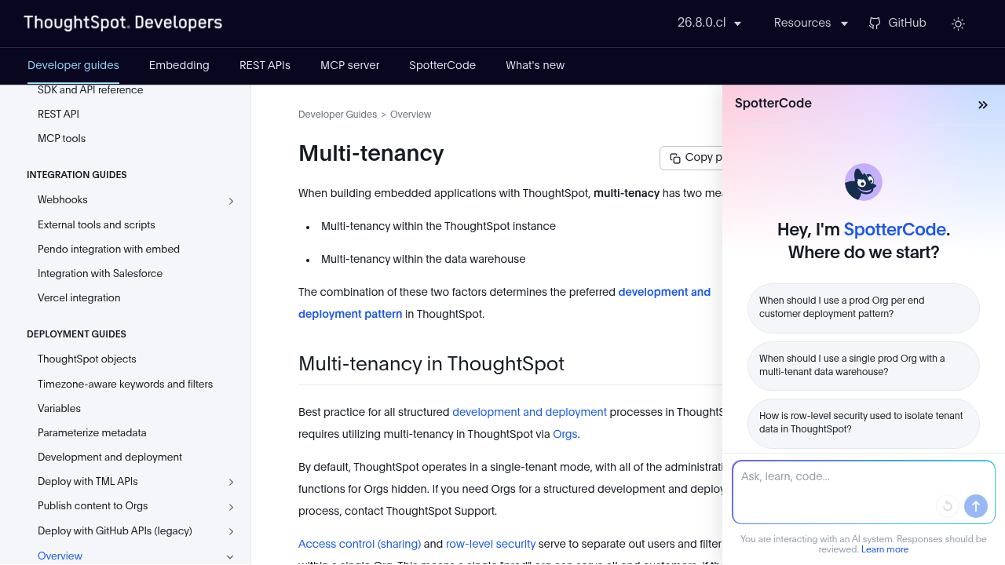Screen dimensions: 1005x565
Task: Open SDK and API reference sidebar item
Action: [x=90, y=90]
